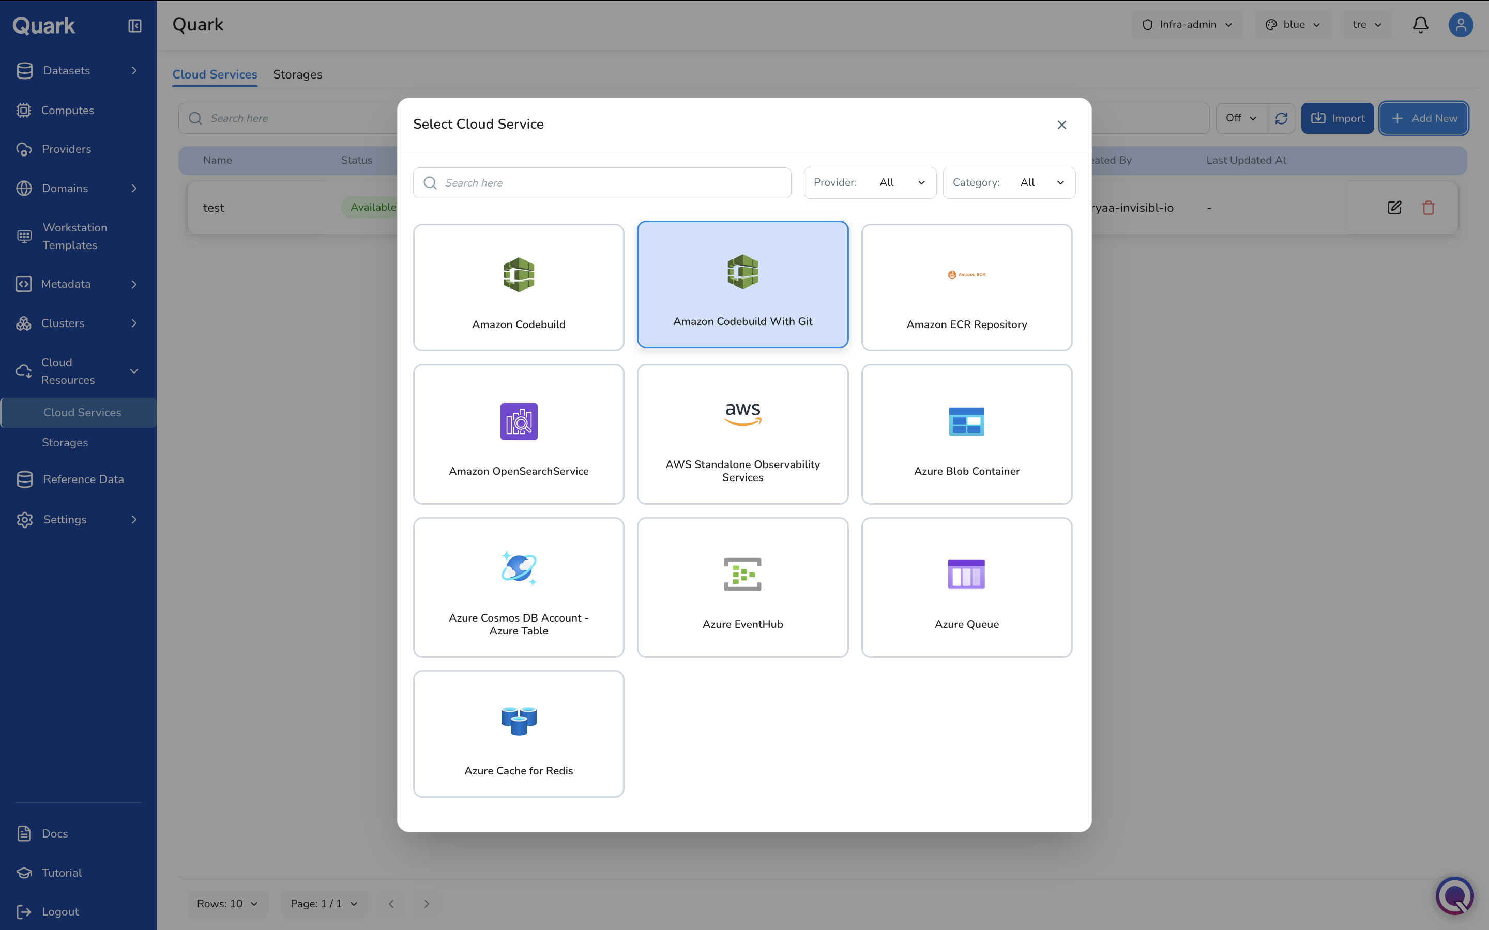Collapse the sidebar with the panel icon
Viewport: 1489px width, 930px height.
point(135,25)
